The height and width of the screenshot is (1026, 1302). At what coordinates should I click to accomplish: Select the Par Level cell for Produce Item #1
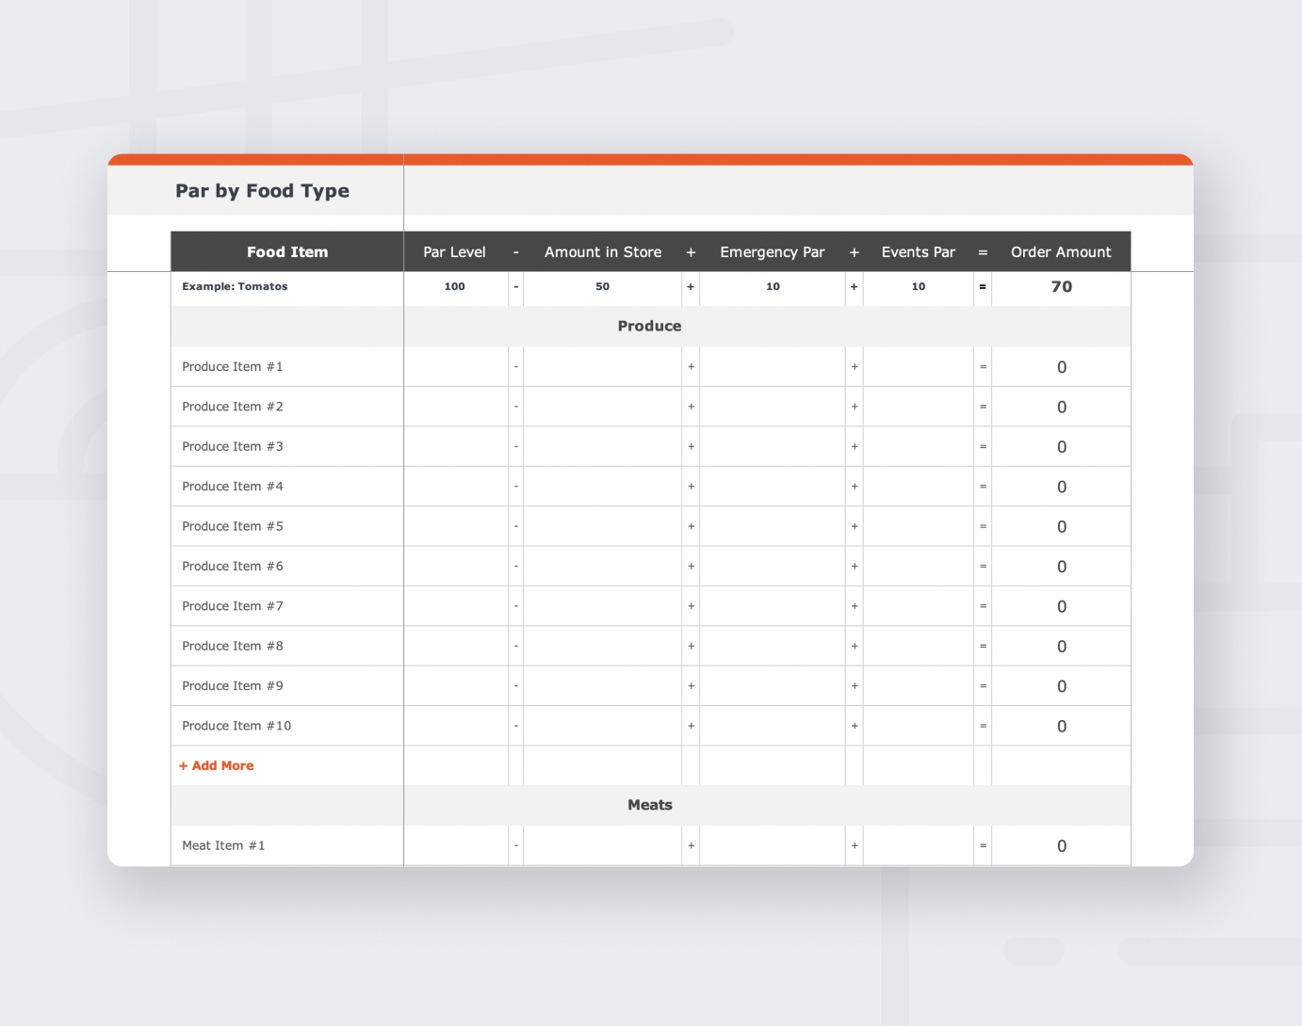[455, 366]
